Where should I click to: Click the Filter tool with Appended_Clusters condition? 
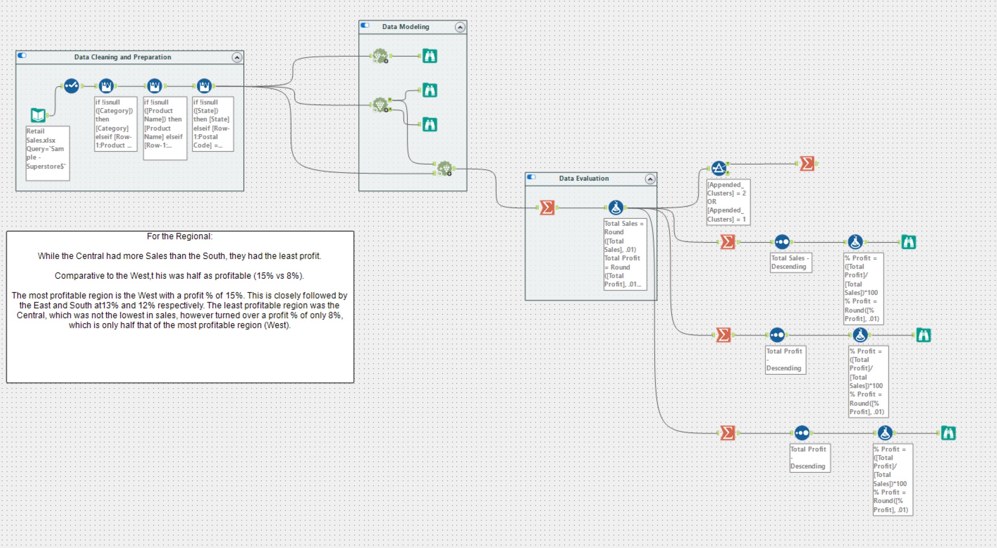click(719, 168)
